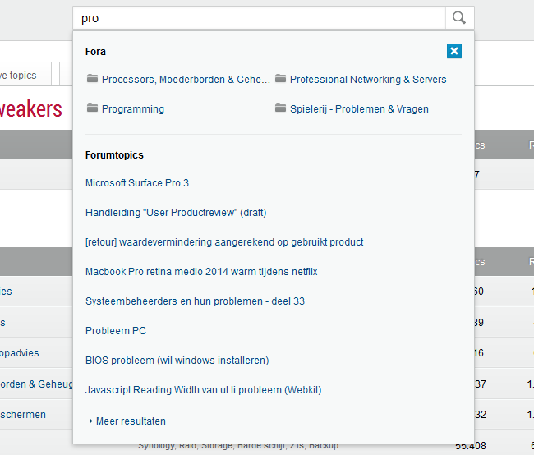Click the magnifying glass search icon
The height and width of the screenshot is (455, 534).
pyautogui.click(x=459, y=18)
